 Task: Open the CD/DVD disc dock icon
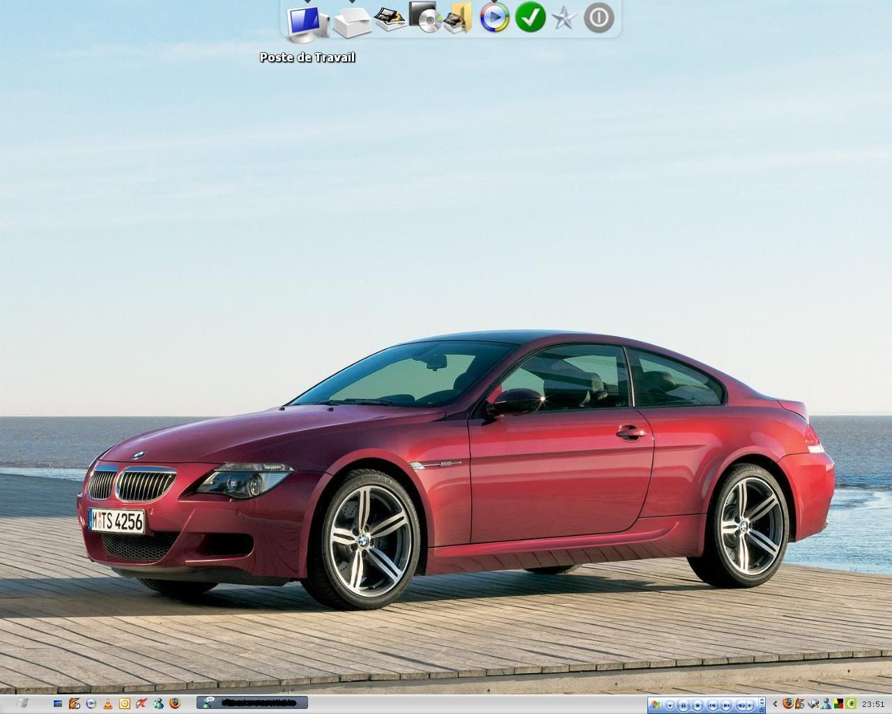click(x=424, y=17)
